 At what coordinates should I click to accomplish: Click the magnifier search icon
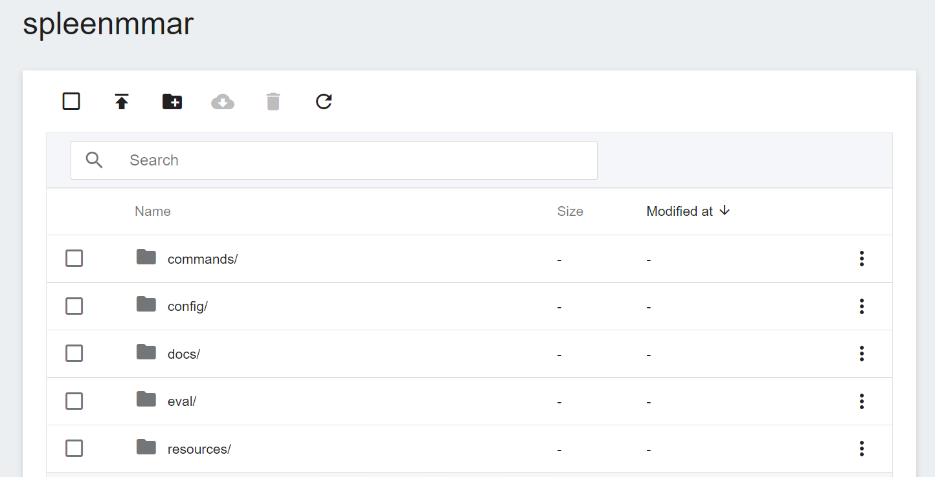click(95, 160)
